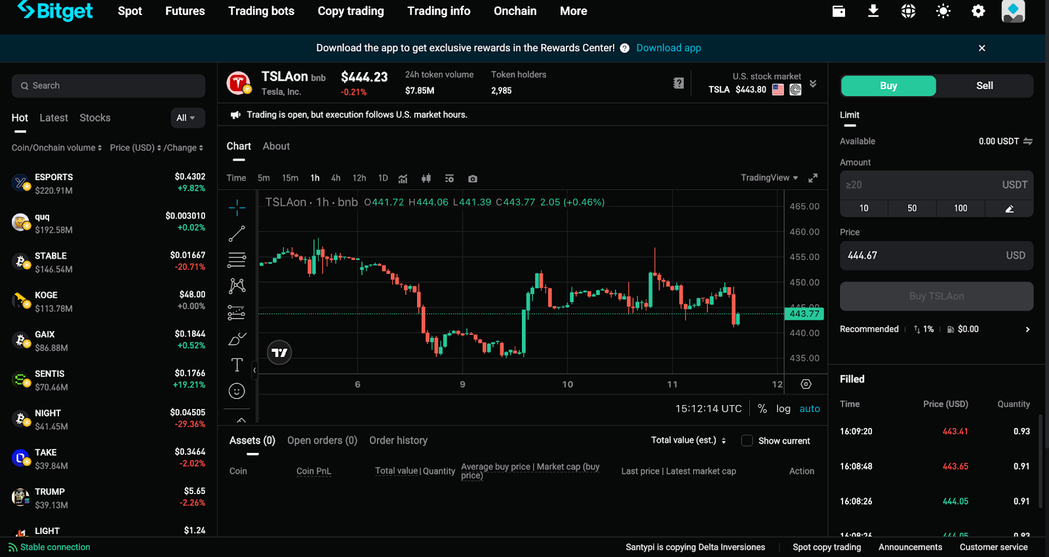Expand chart to fullscreen

[813, 178]
